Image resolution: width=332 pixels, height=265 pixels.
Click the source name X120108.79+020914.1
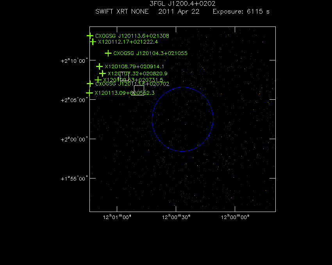(134, 67)
